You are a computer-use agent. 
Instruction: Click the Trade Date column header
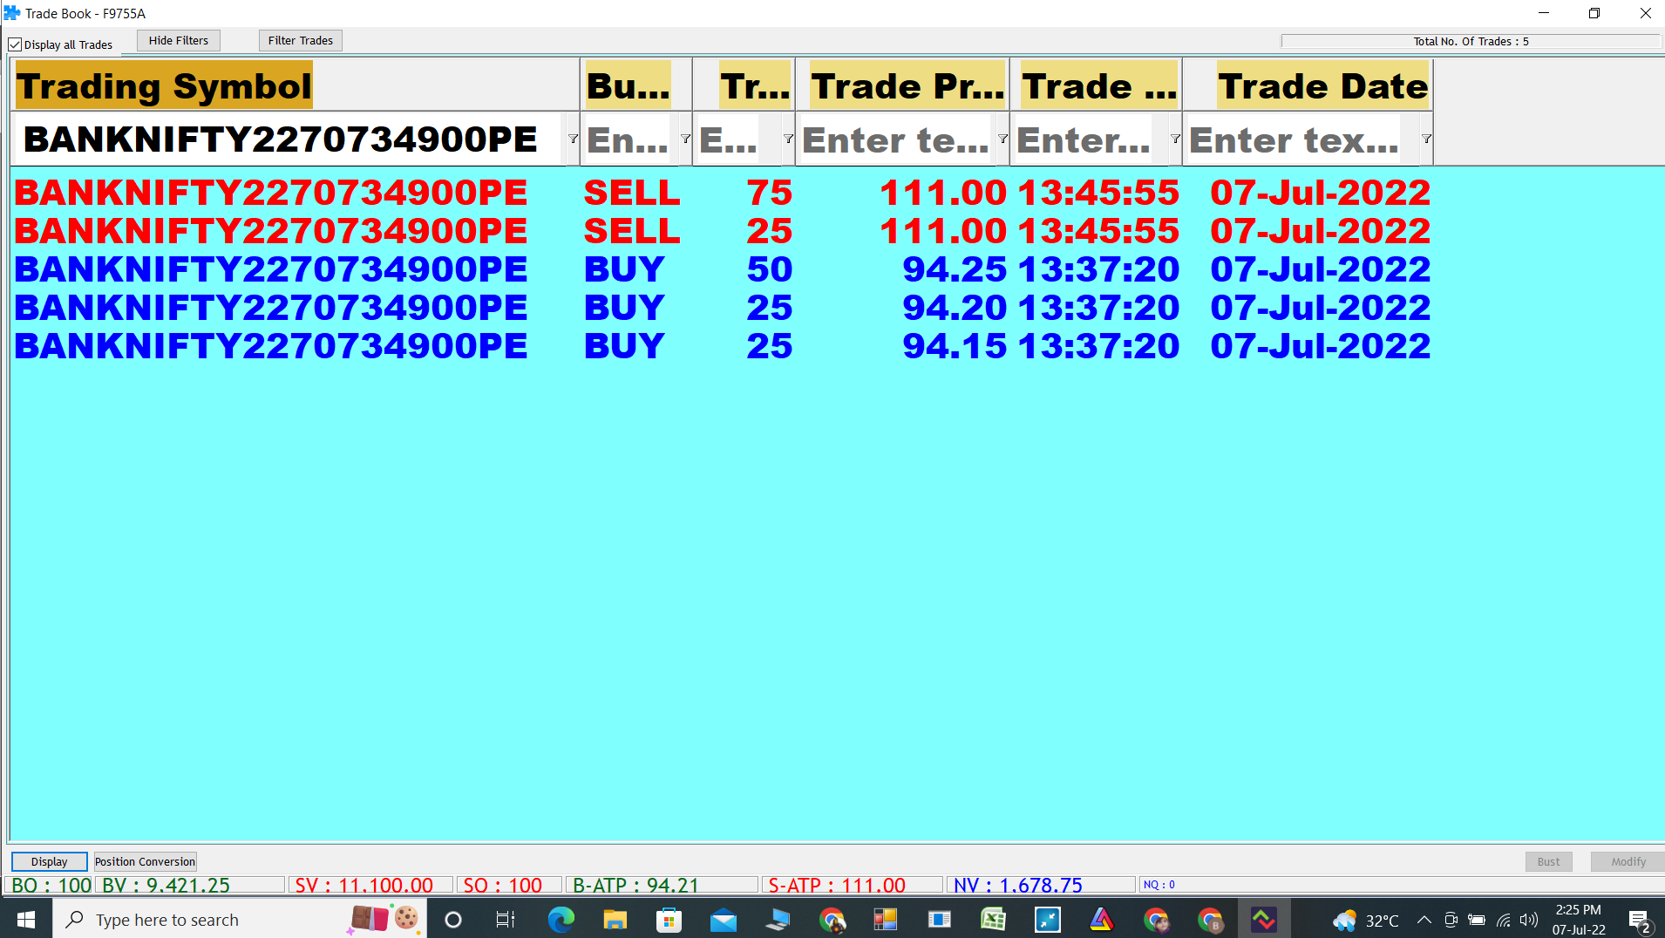1322,85
